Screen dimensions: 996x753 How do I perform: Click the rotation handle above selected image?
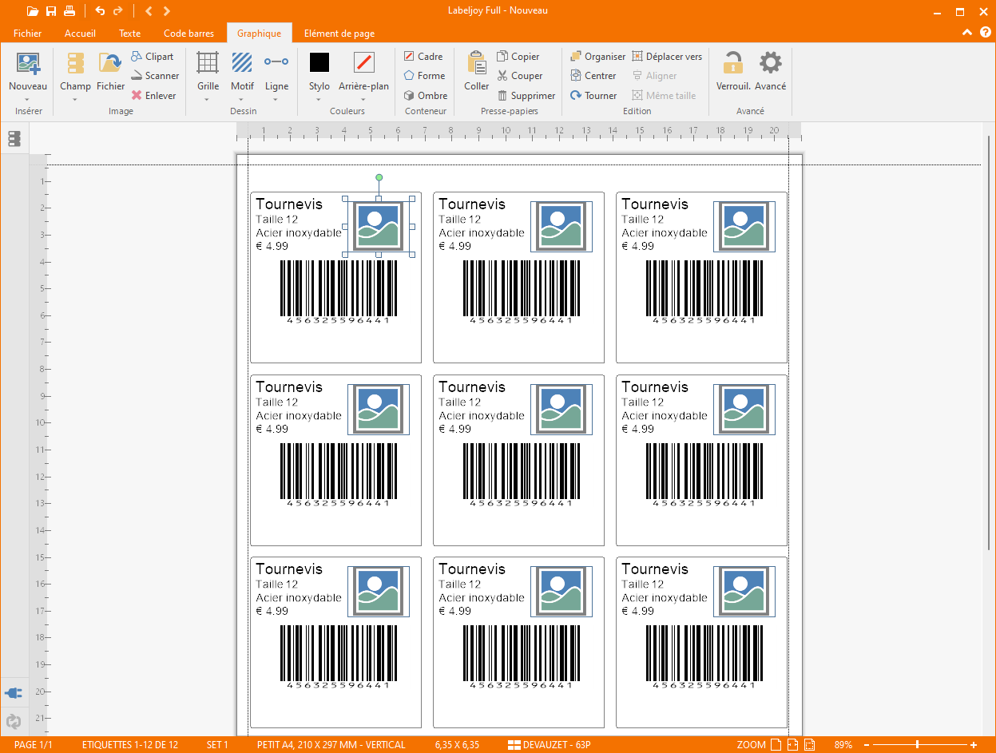click(379, 177)
